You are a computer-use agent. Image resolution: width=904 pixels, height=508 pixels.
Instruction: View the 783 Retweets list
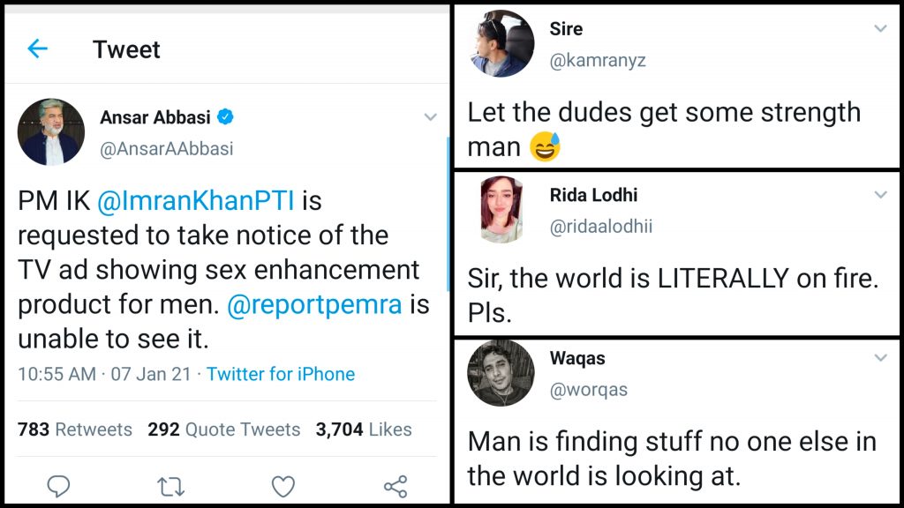75,430
